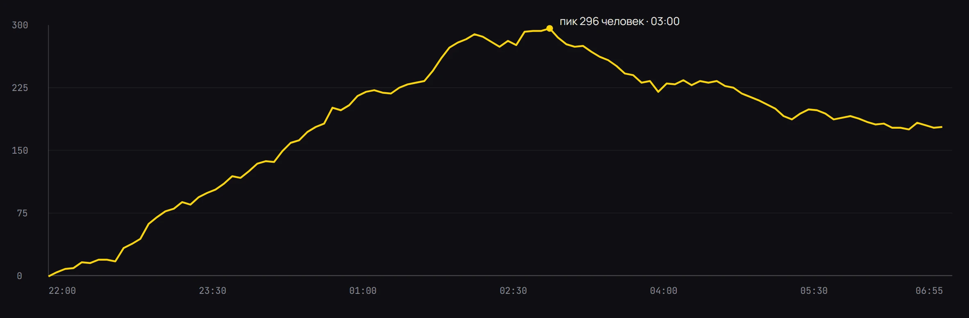This screenshot has height=318, width=969.
Task: Select the peak label "пик 296 человек · 03:00"
Action: (619, 21)
